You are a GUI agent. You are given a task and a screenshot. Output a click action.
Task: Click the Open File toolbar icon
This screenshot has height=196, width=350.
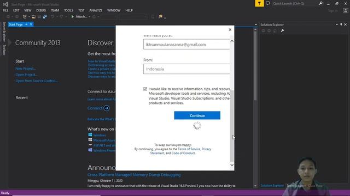[33, 17]
